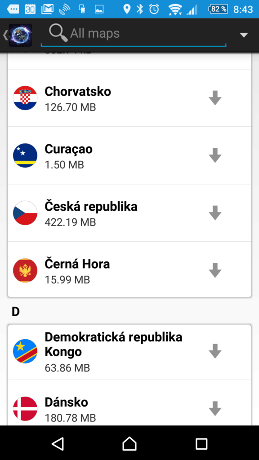Screen dimensions: 259x460
Task: Go back using the header chevron
Action: click(x=5, y=35)
